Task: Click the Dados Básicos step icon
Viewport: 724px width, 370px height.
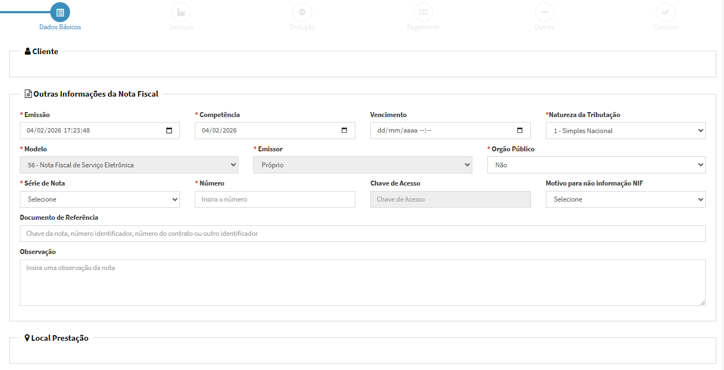Action: [60, 12]
